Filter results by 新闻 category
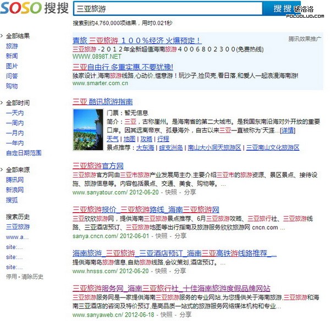Viewport: 330px width, 321px height. click(x=12, y=56)
